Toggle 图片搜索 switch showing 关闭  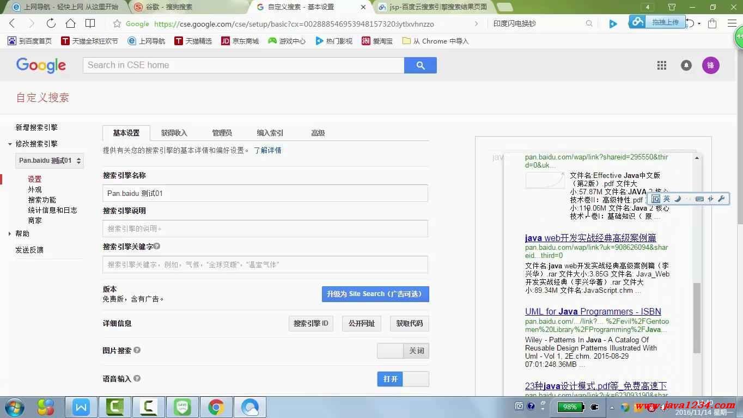coord(403,351)
